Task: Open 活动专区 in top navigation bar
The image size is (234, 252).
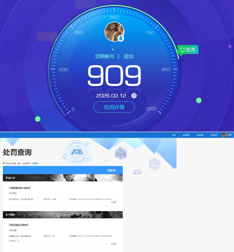Action: (x=214, y=135)
